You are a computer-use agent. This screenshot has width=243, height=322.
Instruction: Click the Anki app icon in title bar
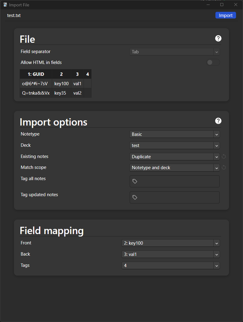pos(5,5)
